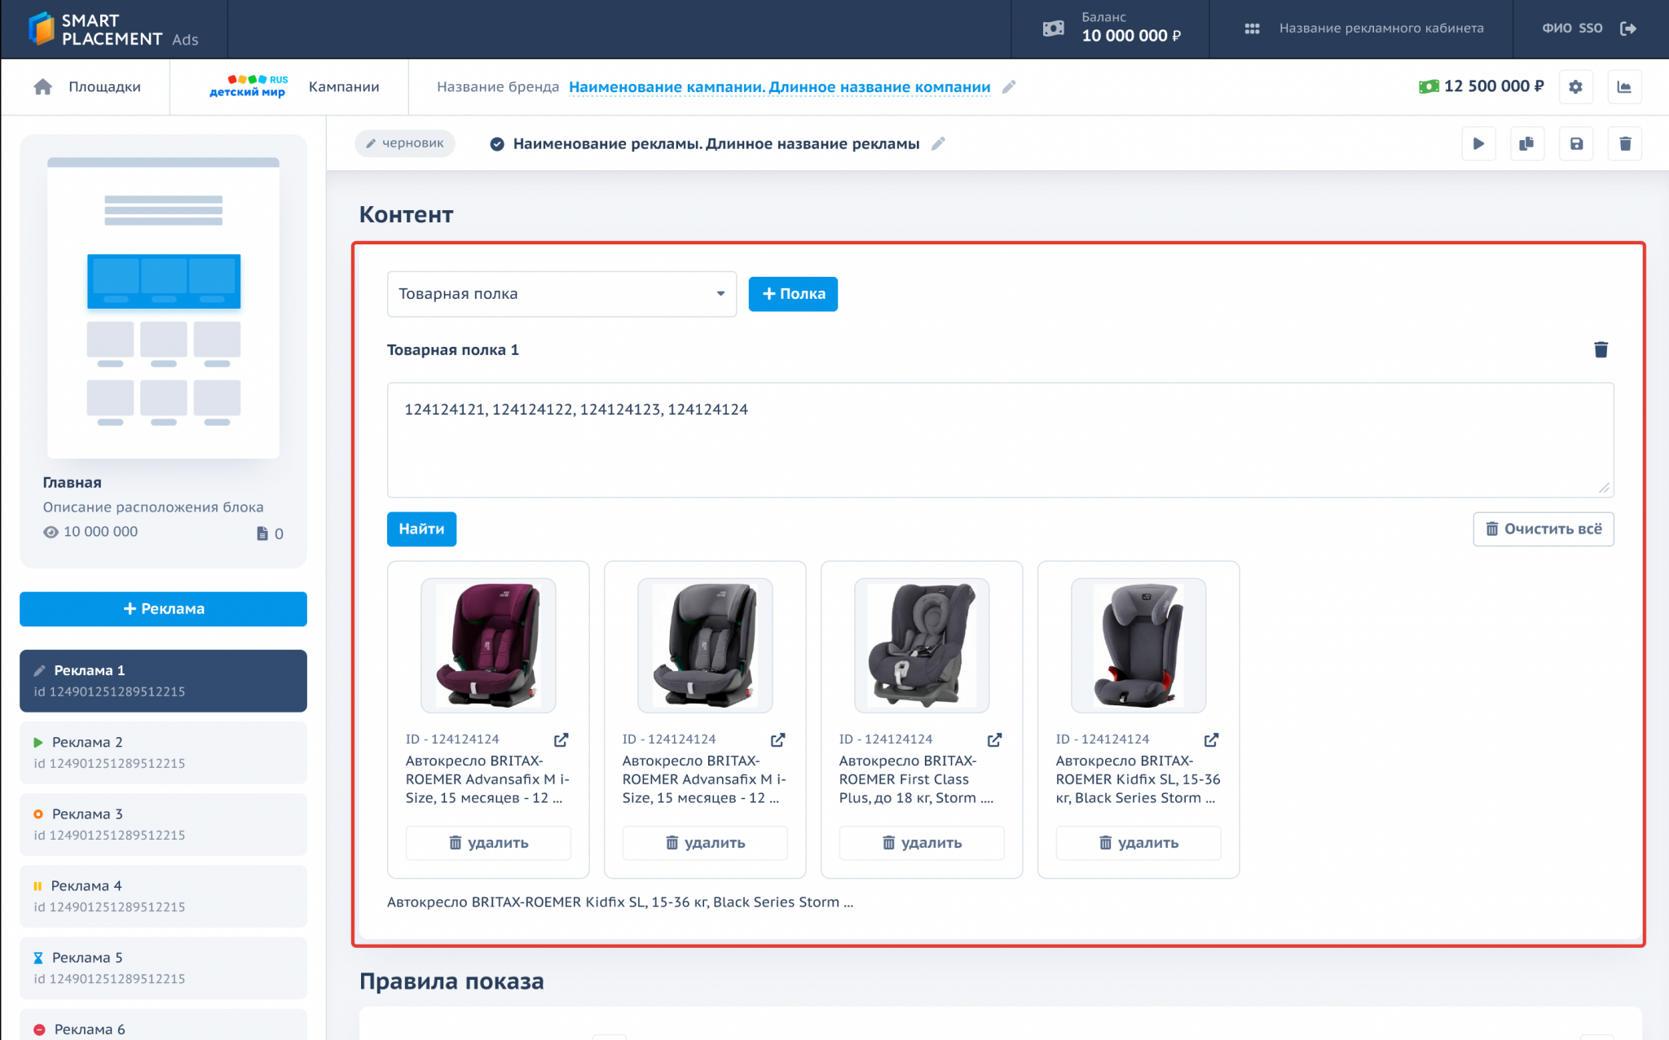Click the document count icon under Главная
This screenshot has height=1040, width=1669.
[262, 533]
